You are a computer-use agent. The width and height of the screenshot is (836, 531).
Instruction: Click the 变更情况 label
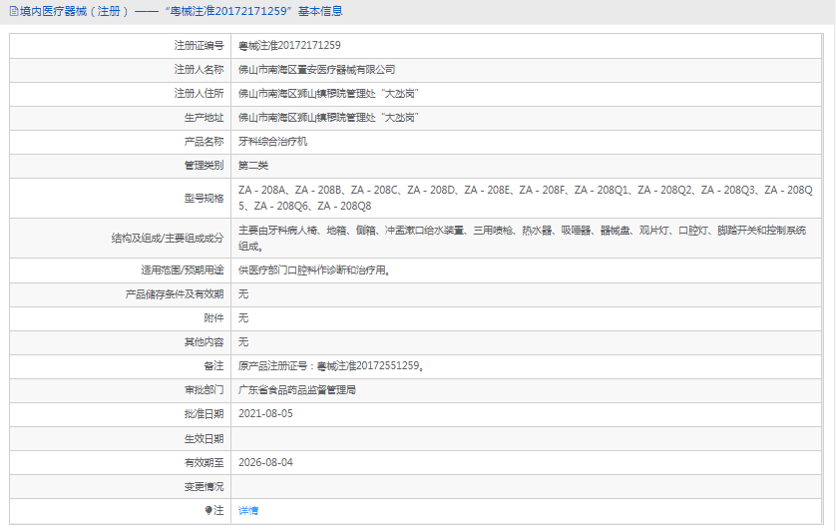tap(205, 487)
